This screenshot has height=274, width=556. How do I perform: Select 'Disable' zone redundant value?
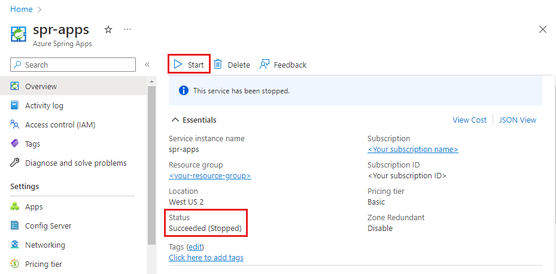click(380, 229)
